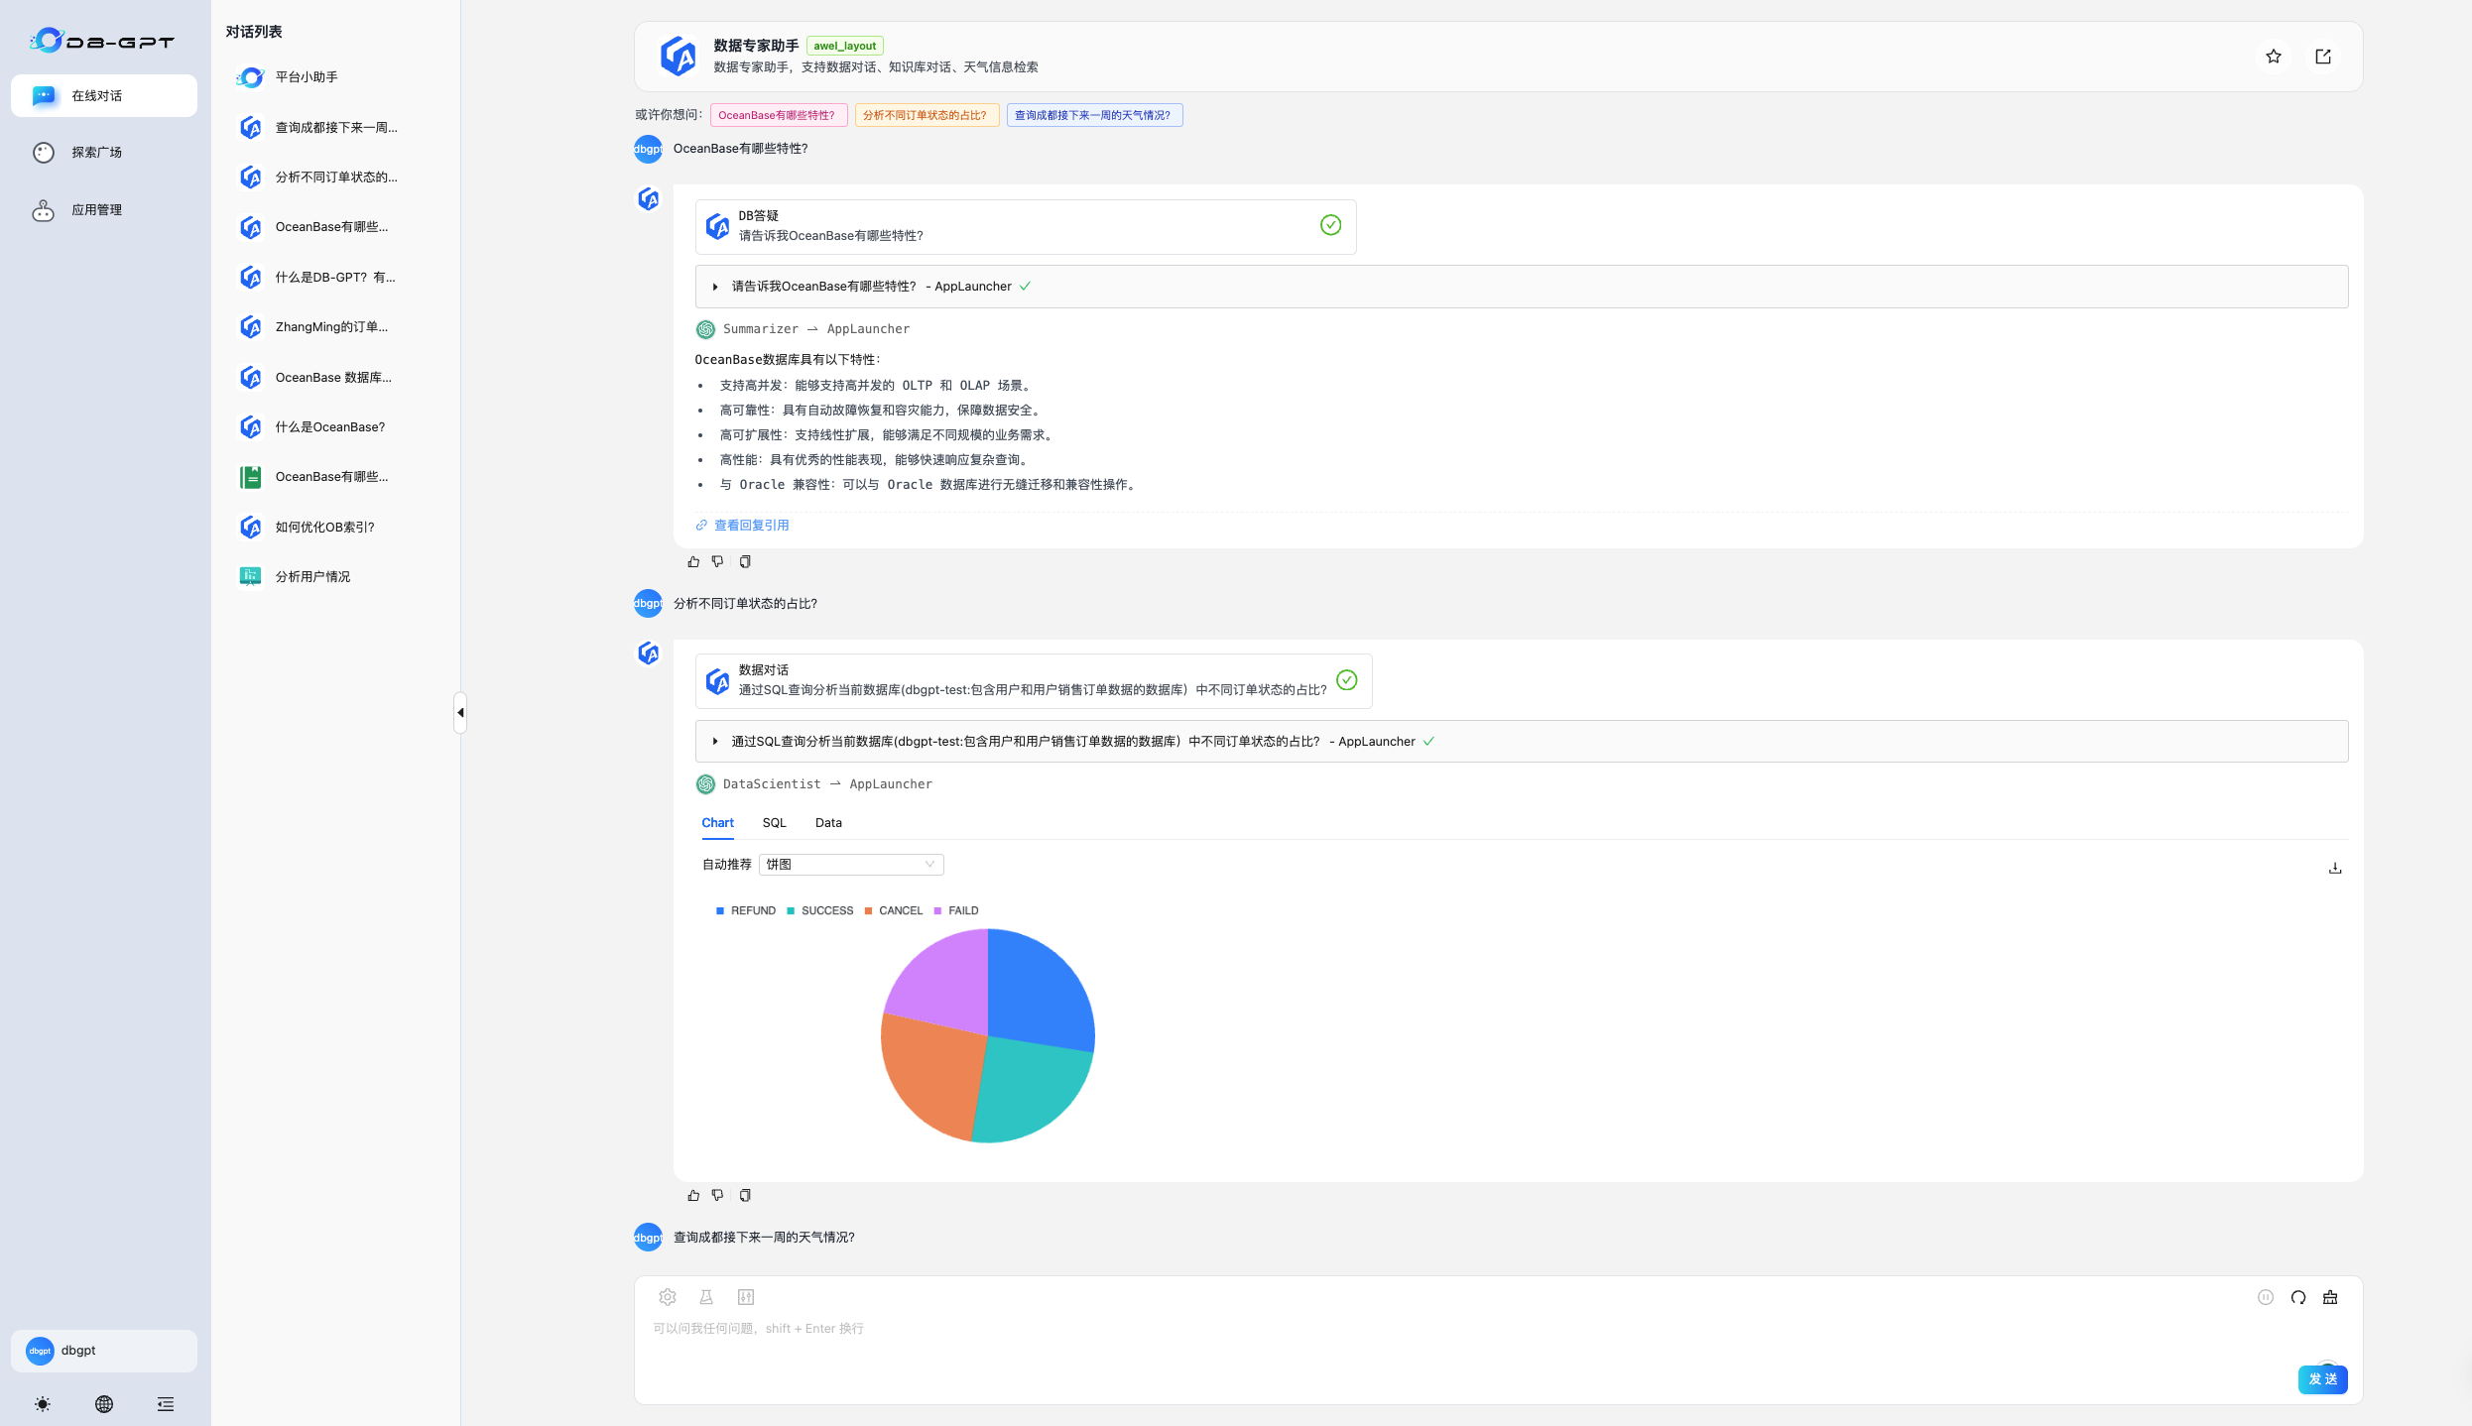
Task: Click the REFUND legend color swatch
Action: tap(720, 910)
